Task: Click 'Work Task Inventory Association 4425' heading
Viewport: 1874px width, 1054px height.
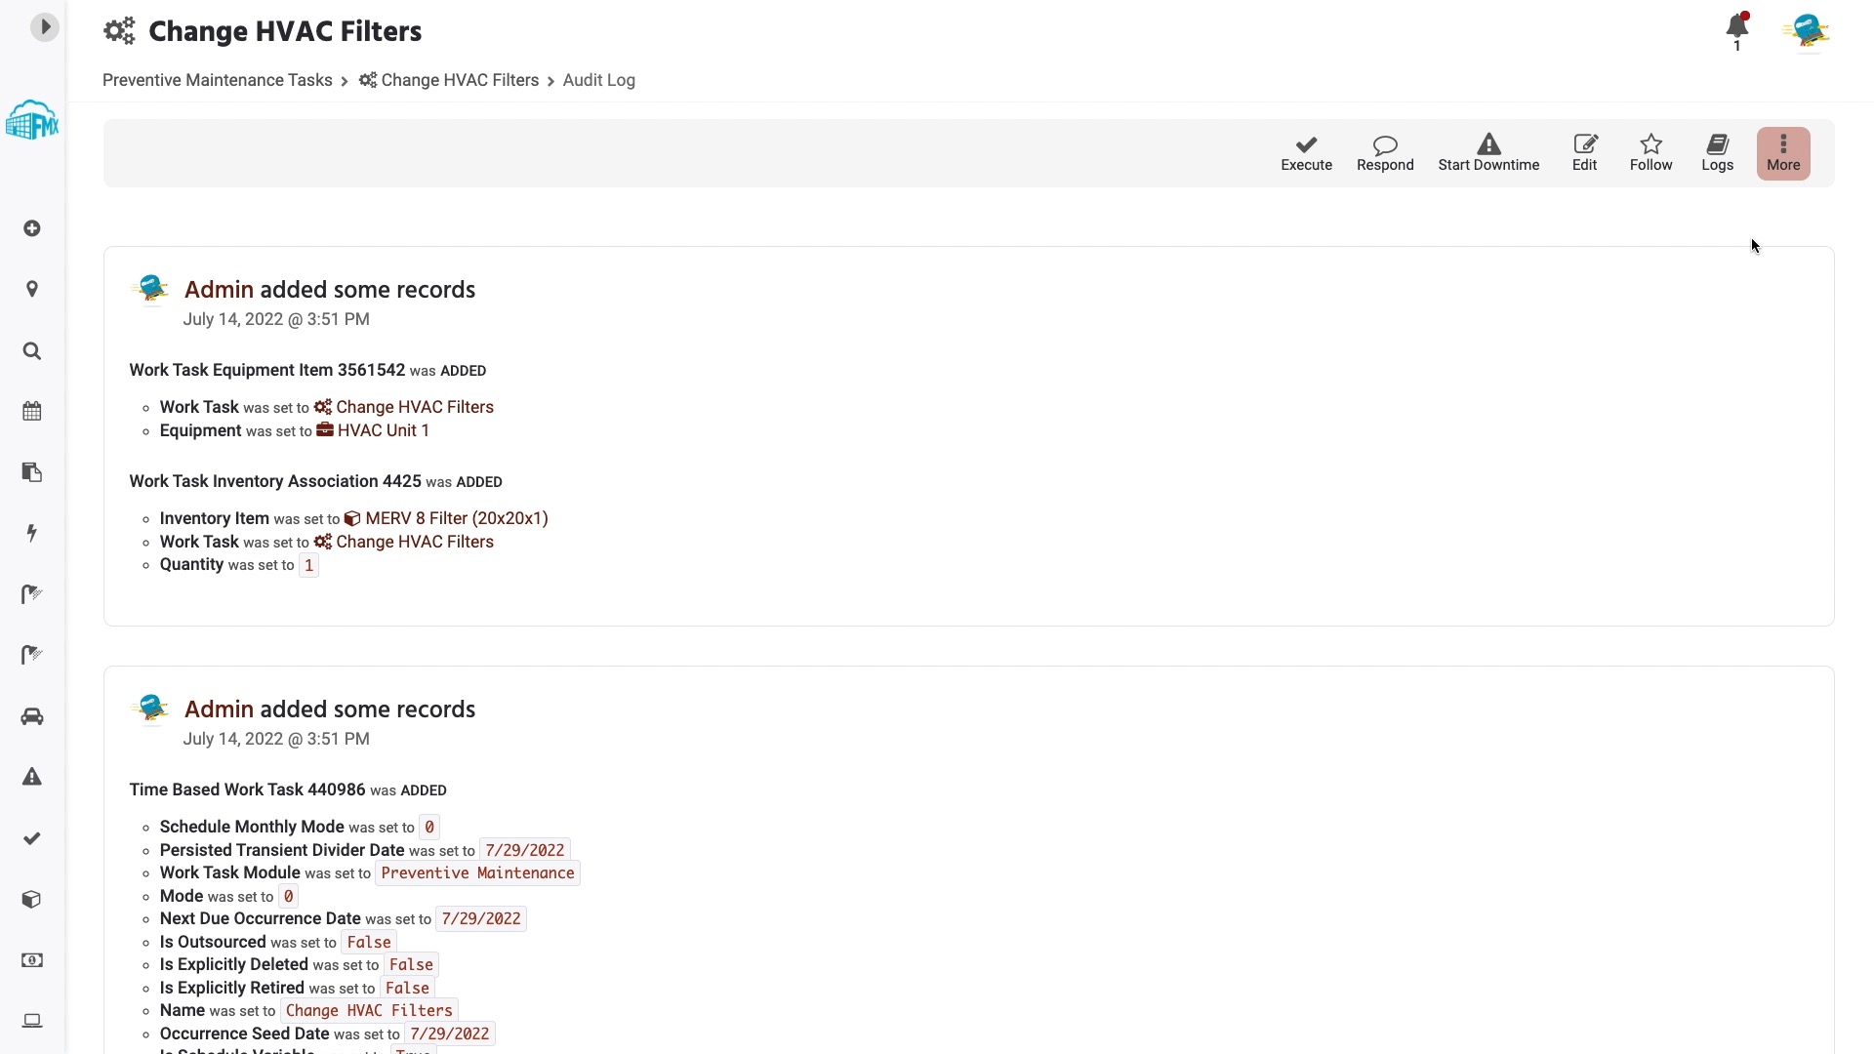Action: (275, 481)
